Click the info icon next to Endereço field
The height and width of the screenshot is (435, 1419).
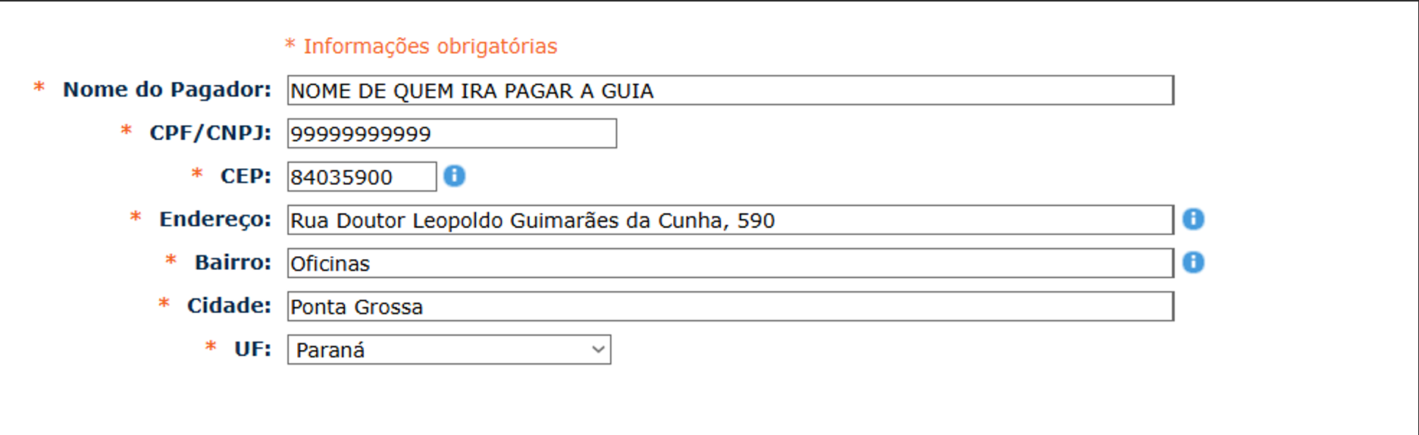tap(1193, 219)
